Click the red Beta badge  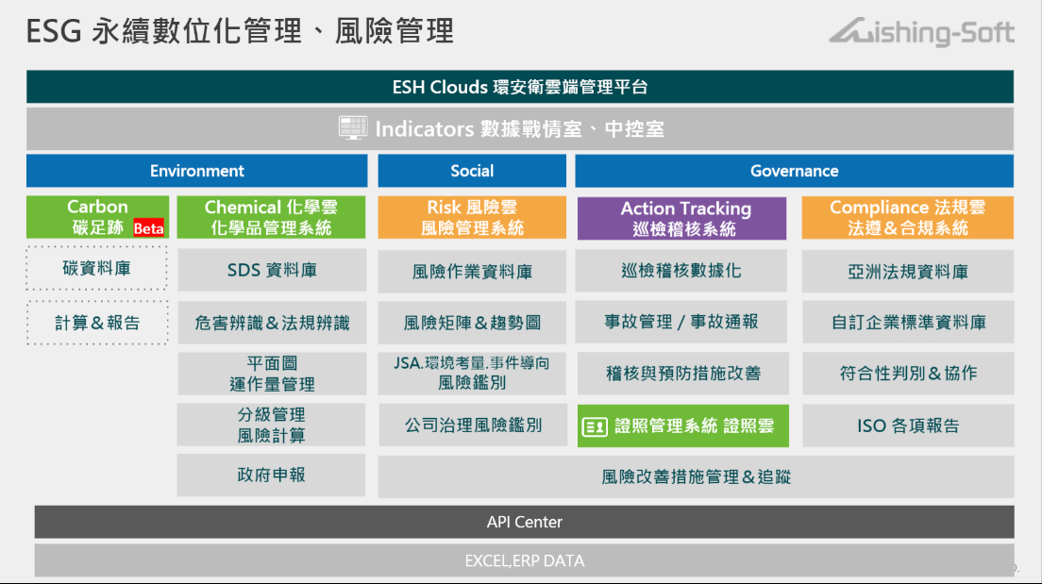click(149, 228)
